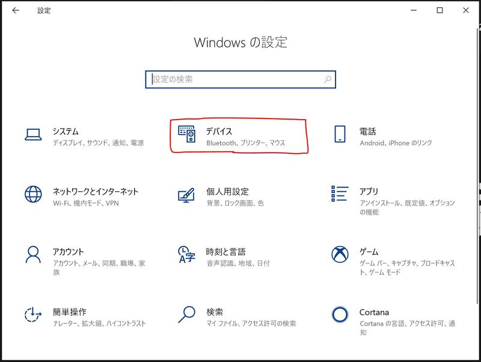Close the 設定 window
This screenshot has height=362, width=481.
[x=465, y=10]
